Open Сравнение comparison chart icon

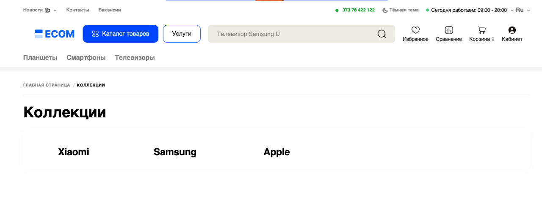tap(449, 30)
